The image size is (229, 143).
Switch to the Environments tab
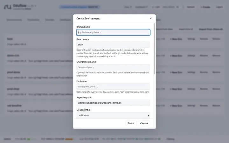click(x=14, y=20)
